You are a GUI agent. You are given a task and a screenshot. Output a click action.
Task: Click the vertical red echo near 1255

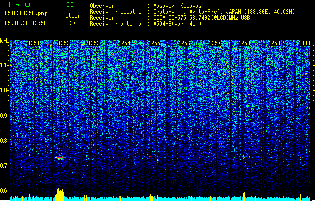pos(149,155)
